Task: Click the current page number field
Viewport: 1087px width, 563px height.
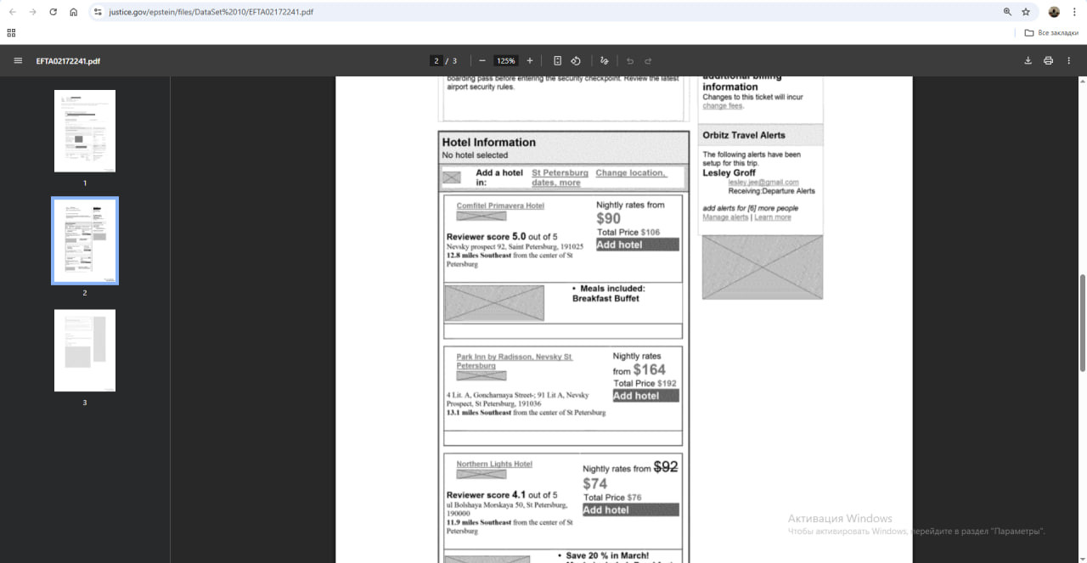Action: coord(436,61)
